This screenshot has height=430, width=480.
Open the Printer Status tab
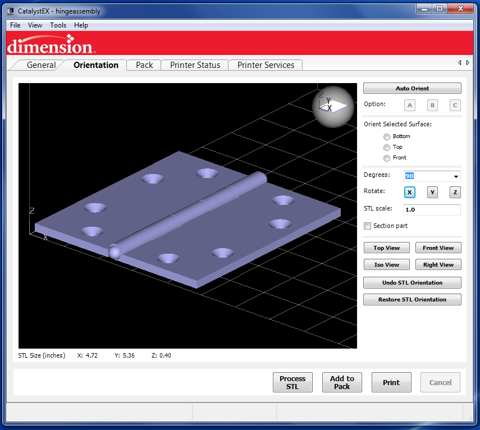pos(195,65)
